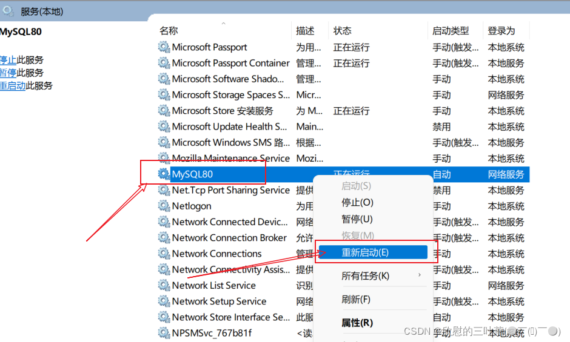
Task: Click gear icon for Microsoft Windows SMS row
Action: [164, 142]
